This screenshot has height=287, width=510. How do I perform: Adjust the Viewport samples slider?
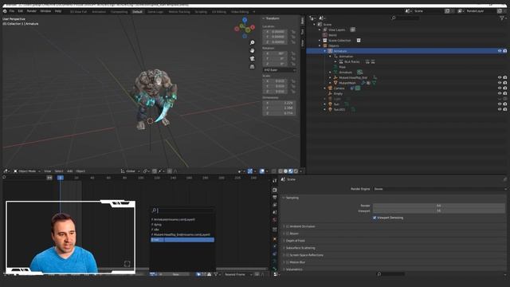point(439,210)
